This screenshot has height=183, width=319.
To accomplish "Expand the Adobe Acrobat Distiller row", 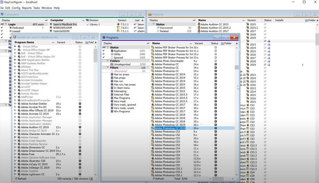I will click(x=15, y=104).
